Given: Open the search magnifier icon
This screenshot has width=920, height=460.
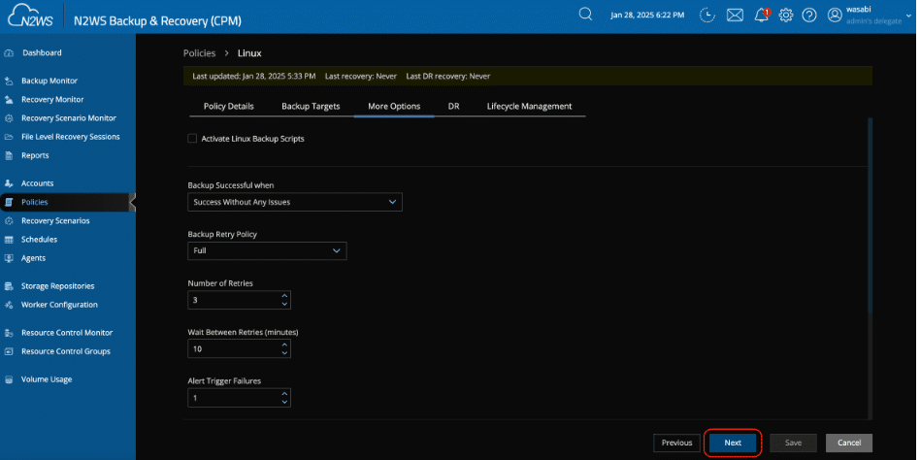Looking at the screenshot, I should coord(585,15).
